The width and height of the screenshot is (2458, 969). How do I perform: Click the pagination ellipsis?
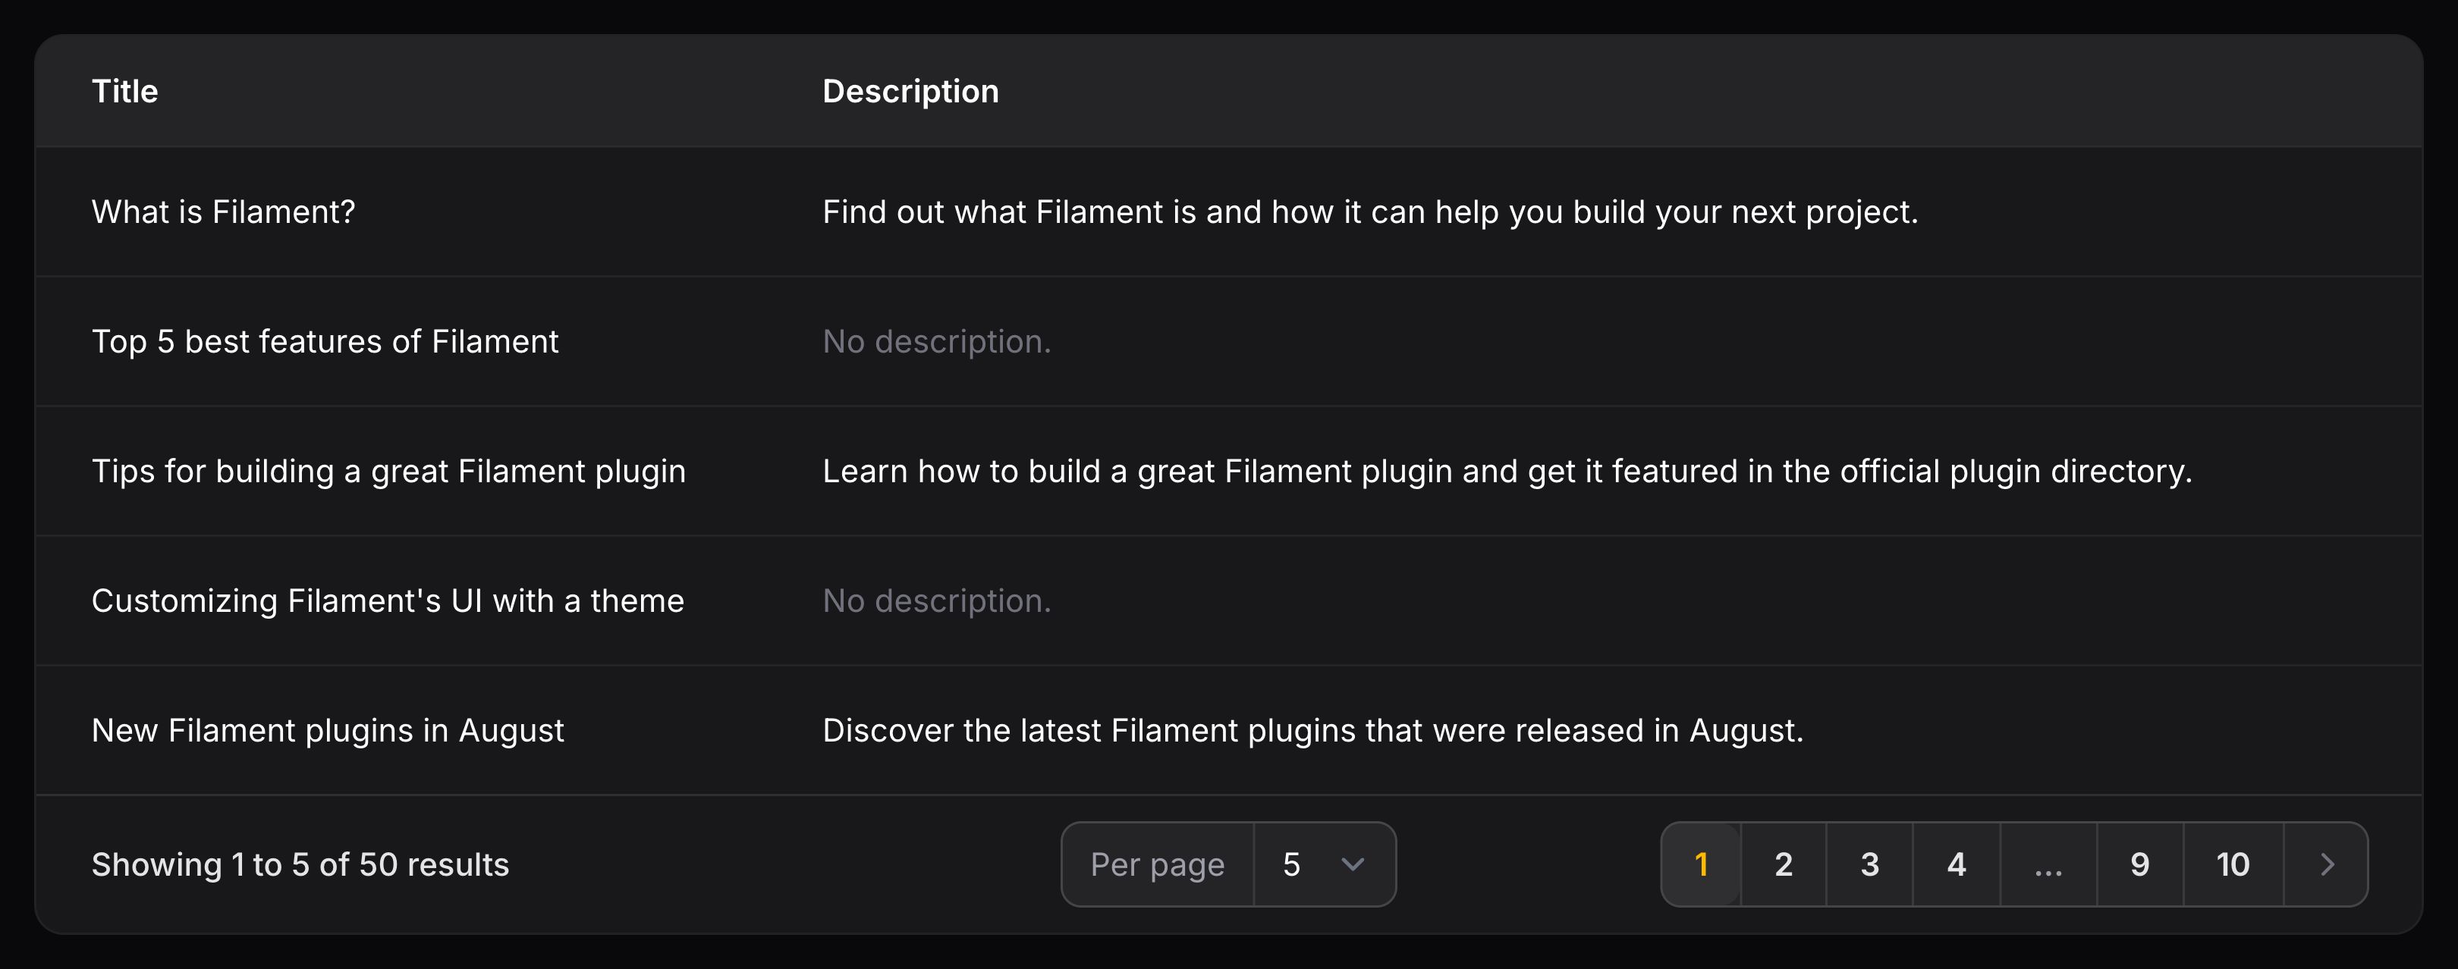pyautogui.click(x=2048, y=864)
